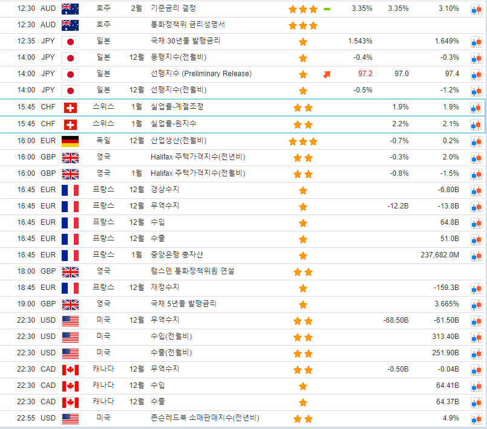Open chart icon for 기준금리 결정 row
Image resolution: width=487 pixels, height=429 pixels.
click(476, 10)
